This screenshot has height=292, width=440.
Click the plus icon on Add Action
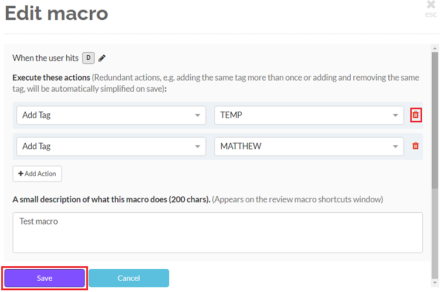pyautogui.click(x=21, y=174)
